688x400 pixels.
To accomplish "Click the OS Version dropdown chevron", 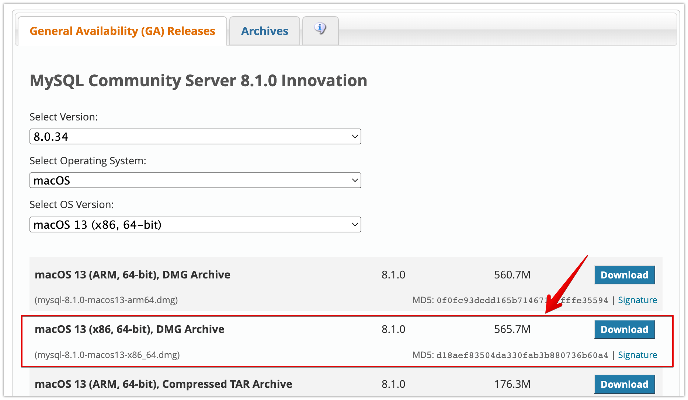I will pyautogui.click(x=355, y=225).
